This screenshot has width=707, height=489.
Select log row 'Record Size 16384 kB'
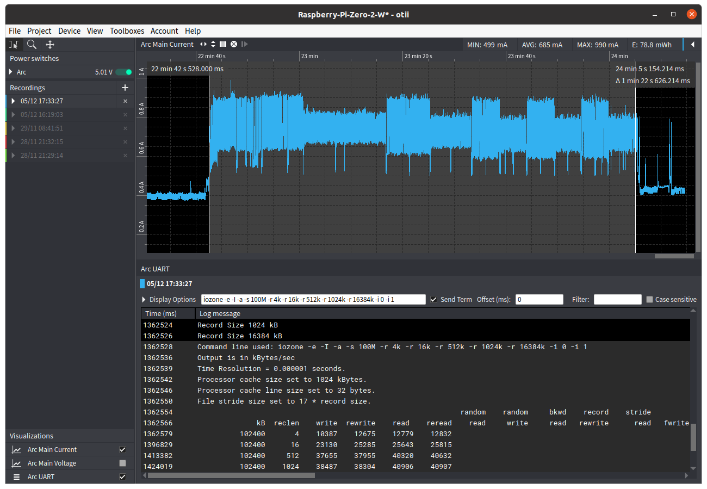(415, 336)
